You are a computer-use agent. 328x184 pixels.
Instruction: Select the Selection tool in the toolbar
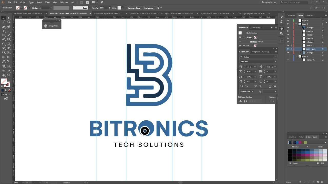pyautogui.click(x=4, y=18)
